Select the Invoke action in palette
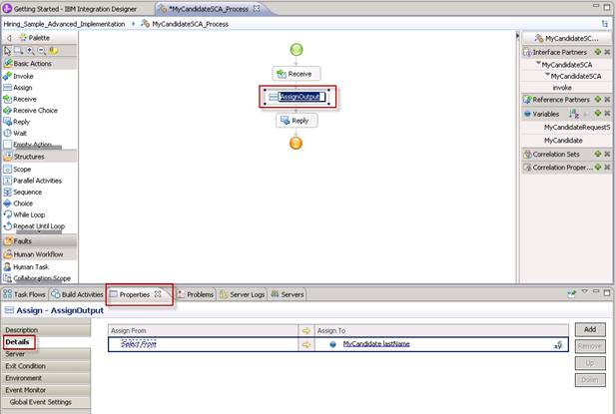616x414 pixels. (22, 76)
